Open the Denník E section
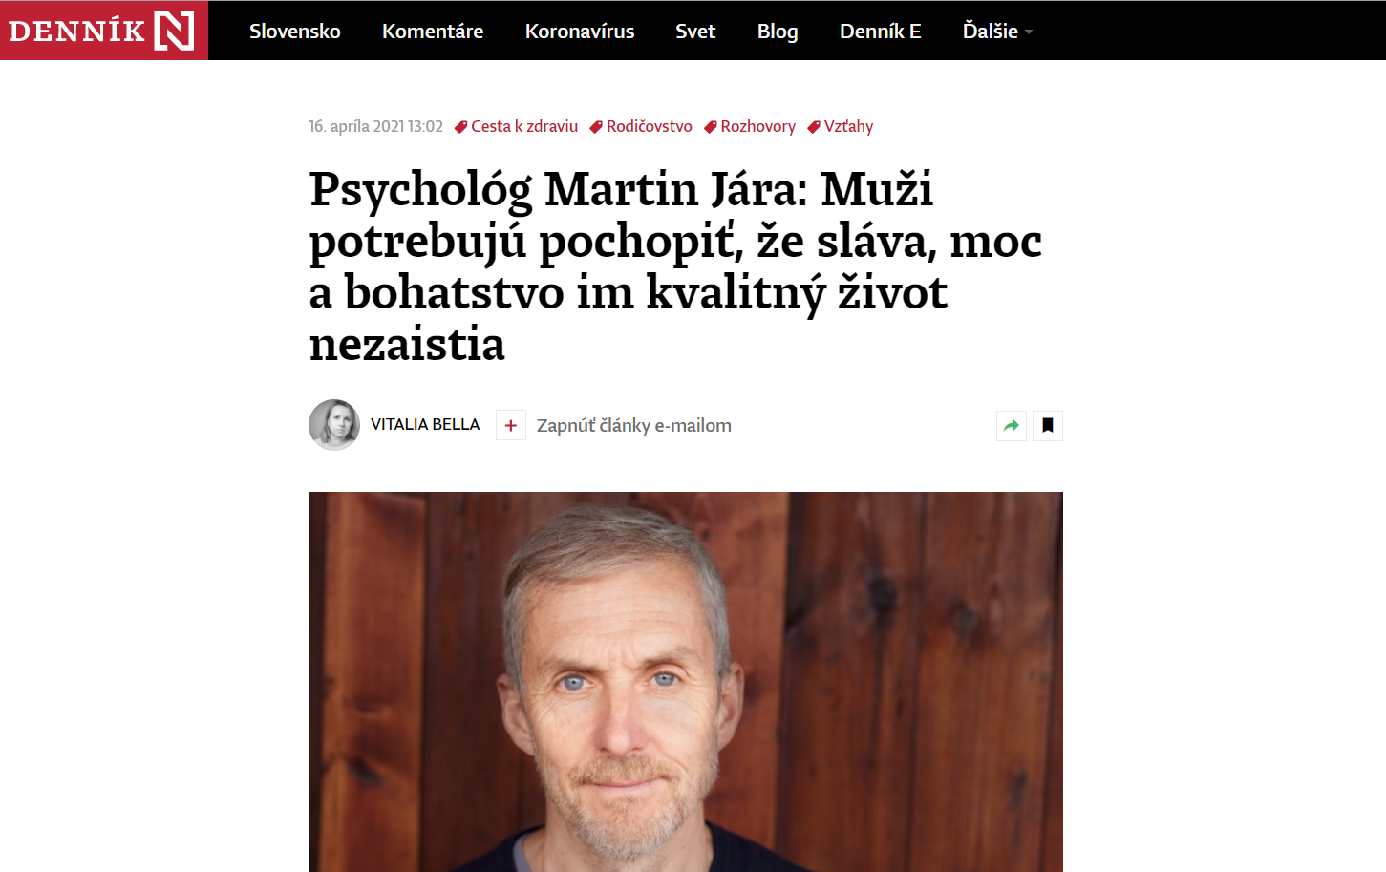Screen dimensions: 1386x872 [881, 32]
